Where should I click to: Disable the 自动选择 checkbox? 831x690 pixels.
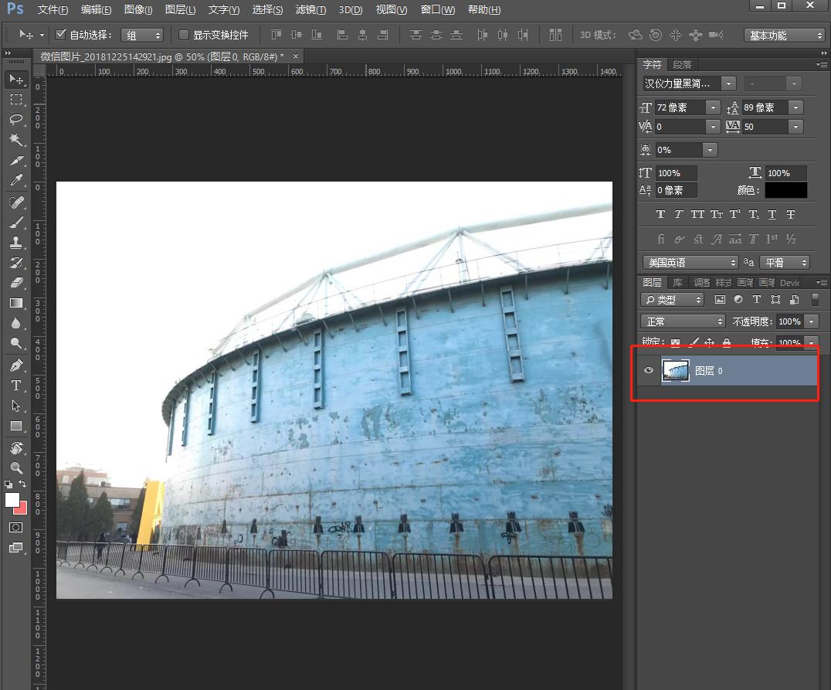point(61,35)
